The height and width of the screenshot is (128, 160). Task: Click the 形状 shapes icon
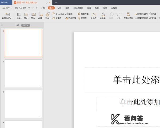click(x=48, y=14)
